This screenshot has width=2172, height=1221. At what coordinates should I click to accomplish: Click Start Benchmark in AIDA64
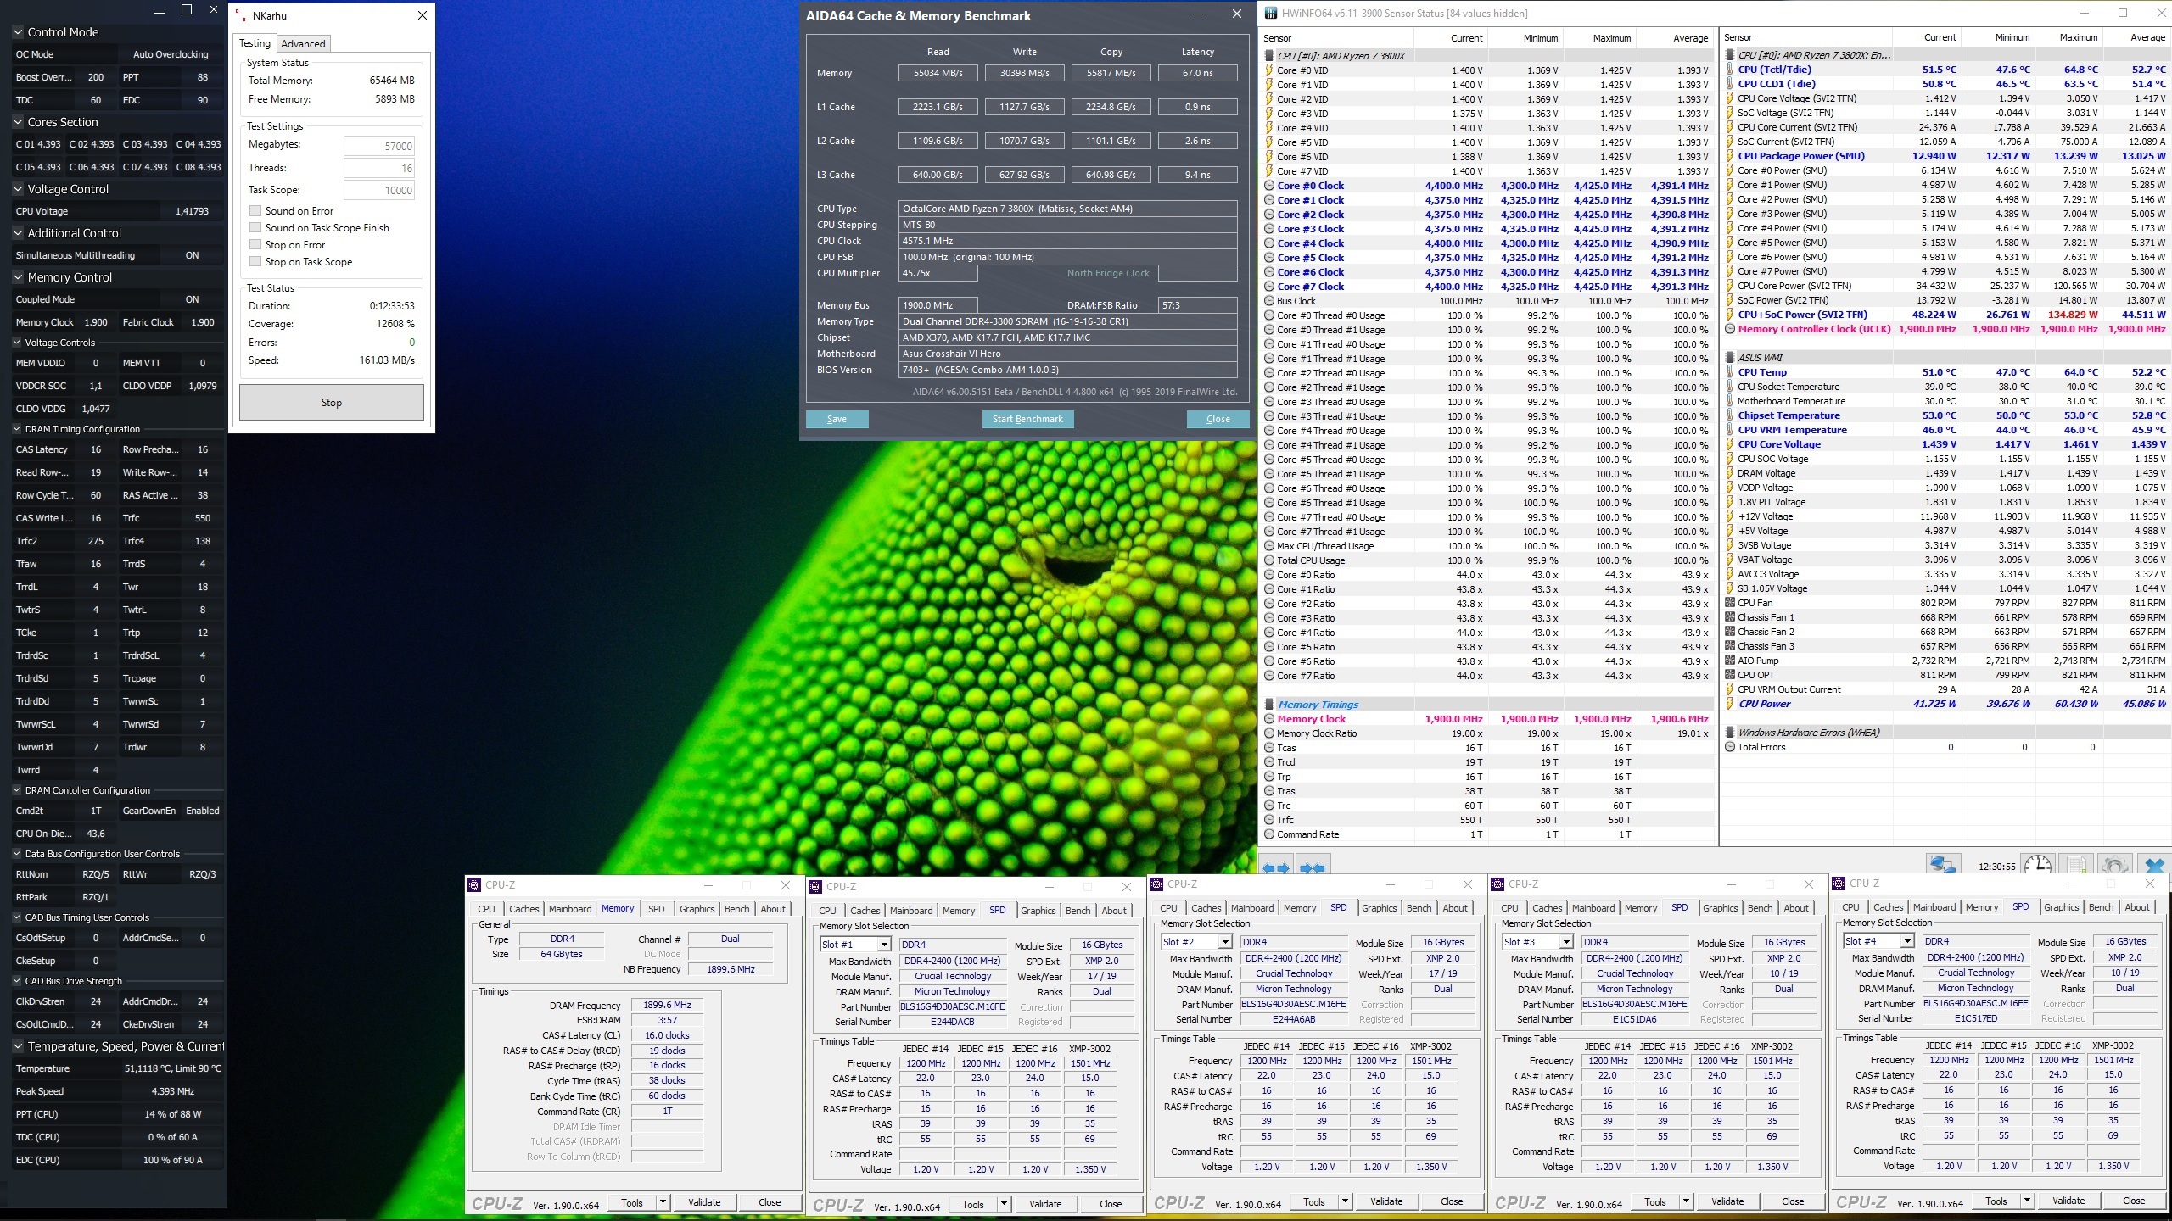click(x=1027, y=419)
